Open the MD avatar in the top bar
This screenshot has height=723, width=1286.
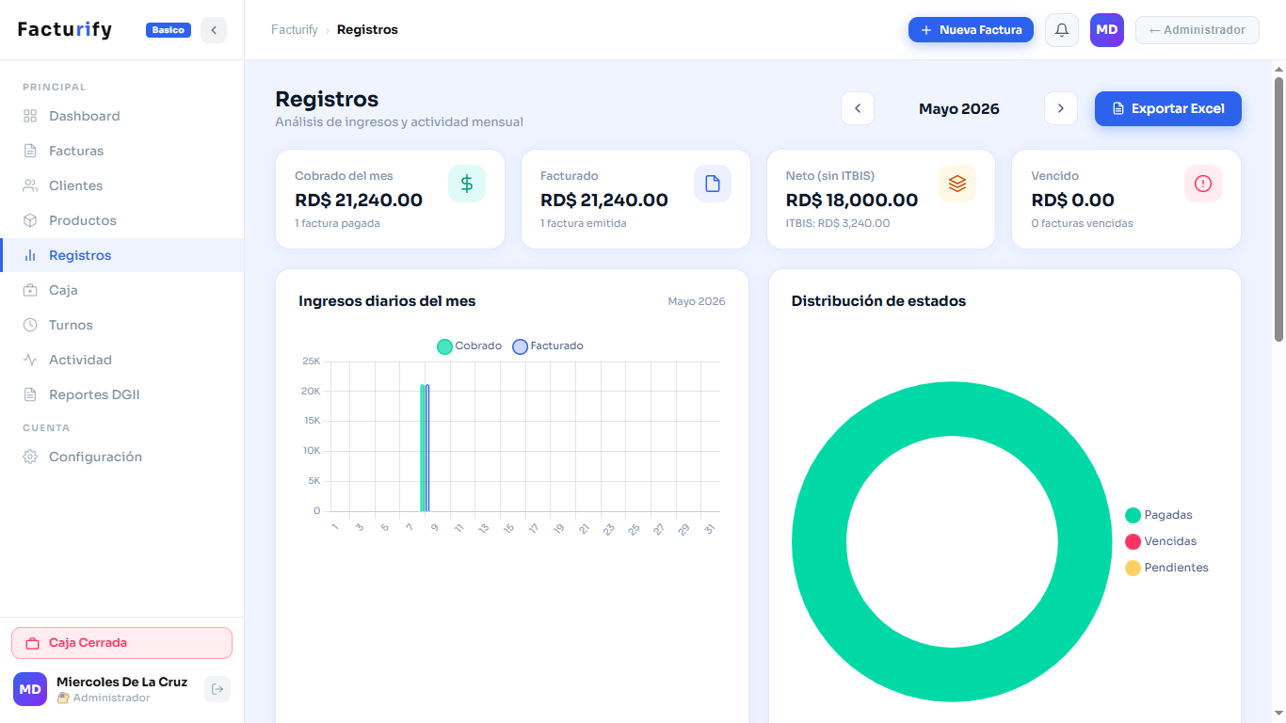click(1107, 30)
